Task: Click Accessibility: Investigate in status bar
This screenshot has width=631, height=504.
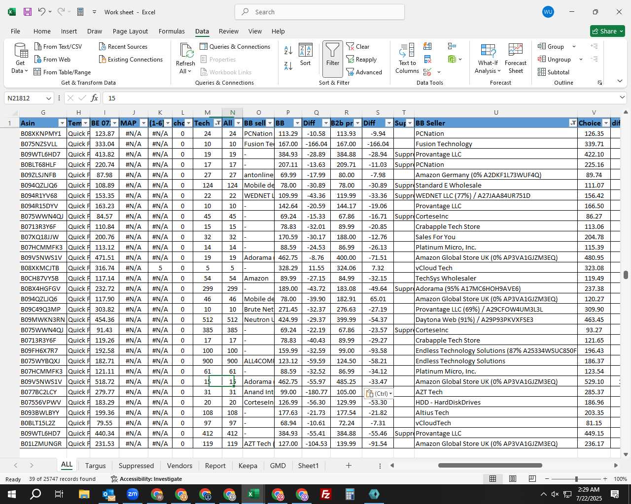Action: tap(146, 479)
